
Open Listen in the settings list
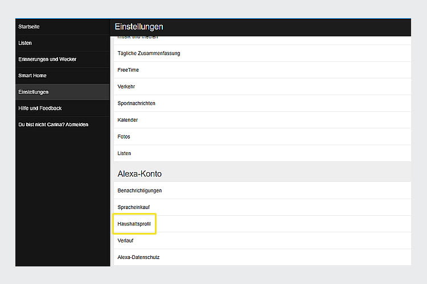click(262, 153)
